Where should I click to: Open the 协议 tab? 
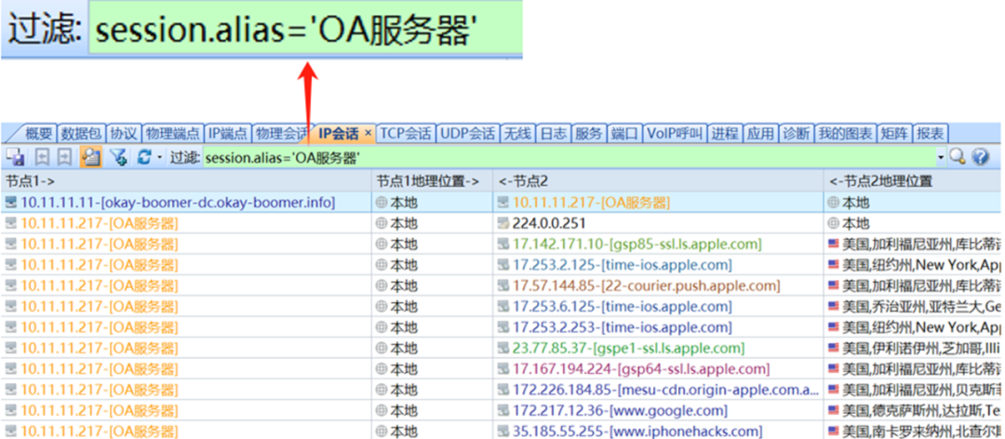pos(124,133)
